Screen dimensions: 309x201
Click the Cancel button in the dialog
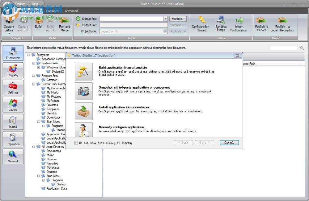[x=229, y=143]
